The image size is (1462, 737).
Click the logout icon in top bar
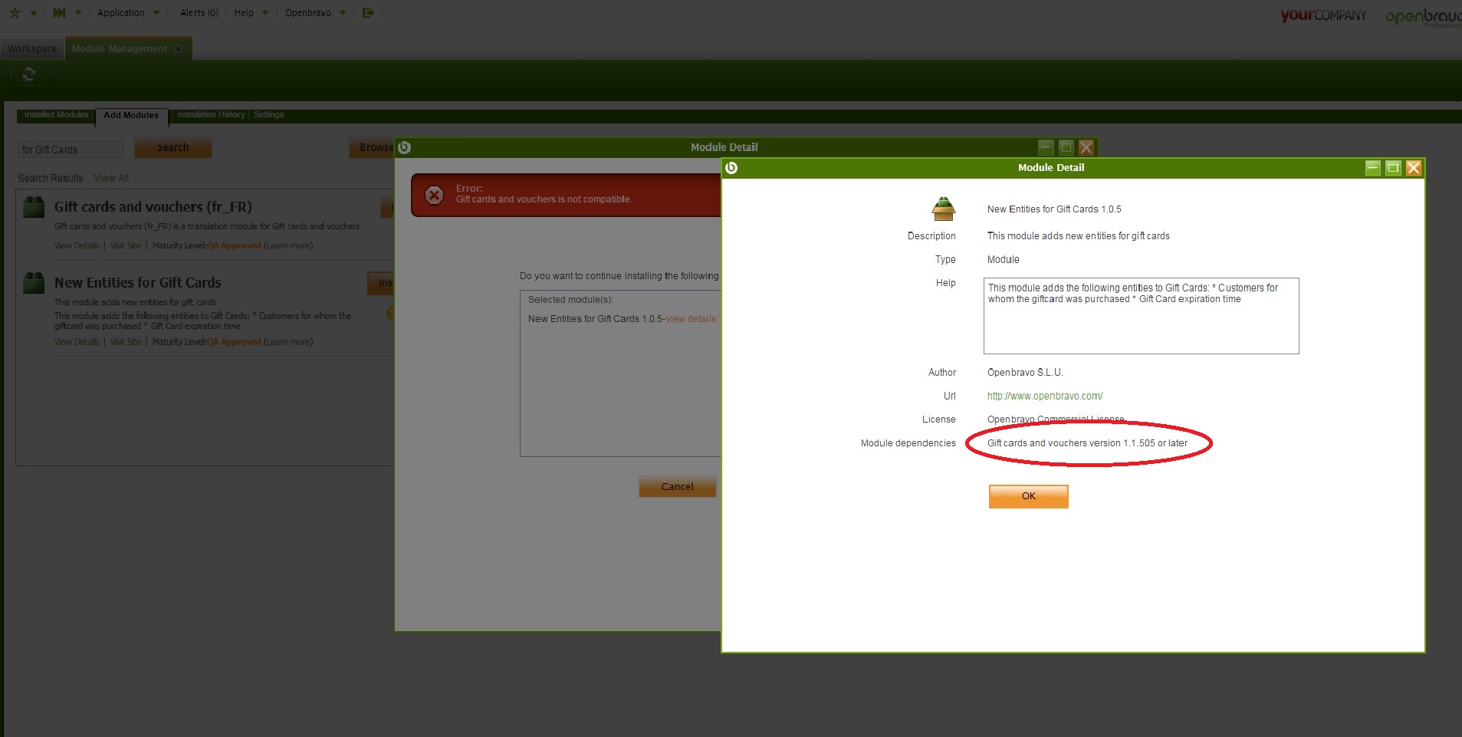pos(368,12)
